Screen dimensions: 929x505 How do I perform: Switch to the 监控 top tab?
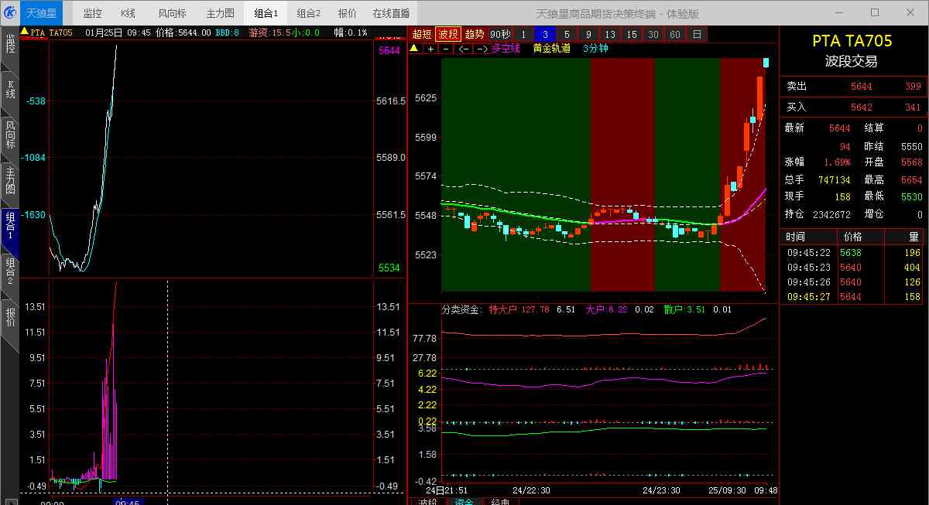click(92, 13)
